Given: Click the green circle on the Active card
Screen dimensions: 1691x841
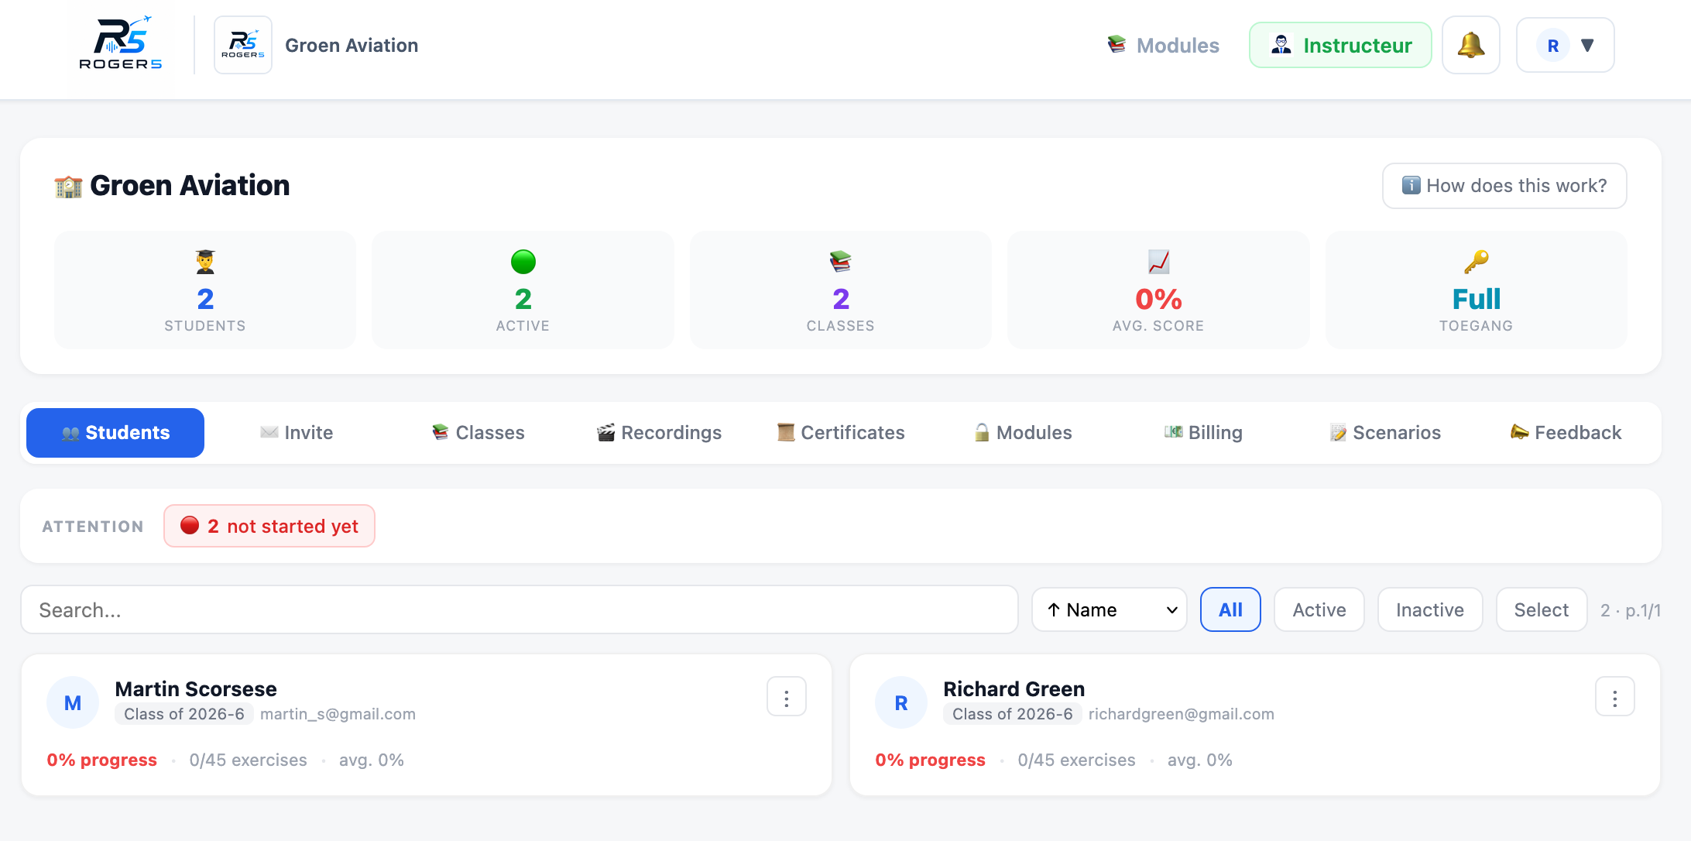Looking at the screenshot, I should 523,262.
